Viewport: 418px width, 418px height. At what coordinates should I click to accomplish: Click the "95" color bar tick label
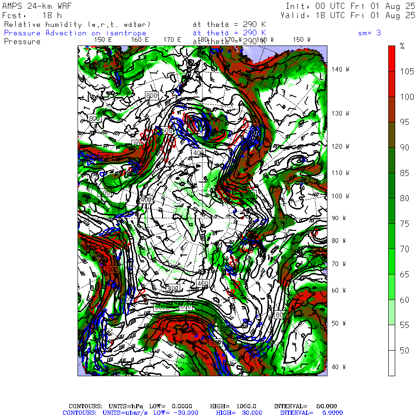pyautogui.click(x=405, y=122)
